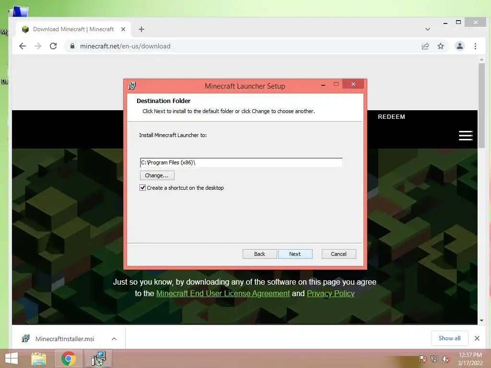
Task: Minimize the Minecraft Launcher Setup dialog
Action: (323, 84)
